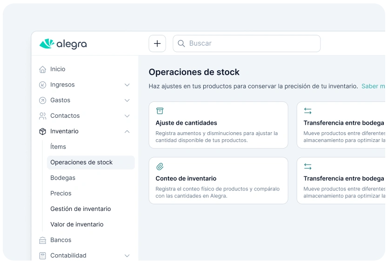This screenshot has width=388, height=264.
Task: Open Gestión de inventario submenu
Action: click(x=80, y=209)
